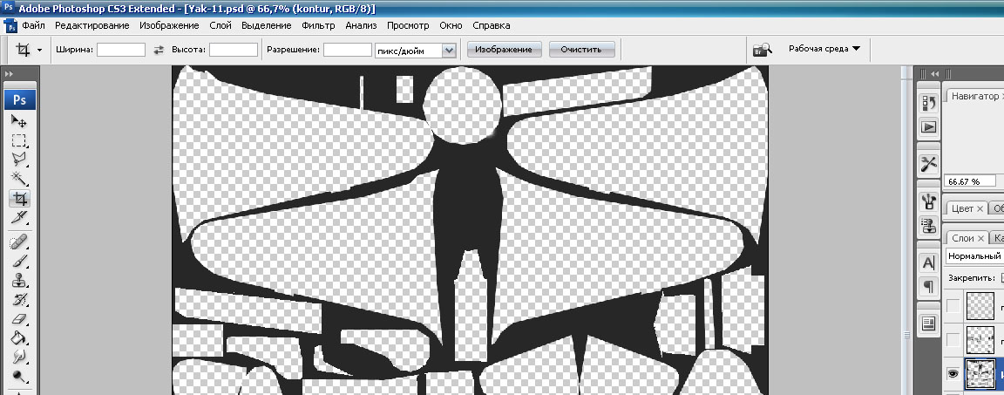Viewport: 1004px width, 395px height.
Task: Hide the selected kontur layer via eye
Action: [953, 374]
